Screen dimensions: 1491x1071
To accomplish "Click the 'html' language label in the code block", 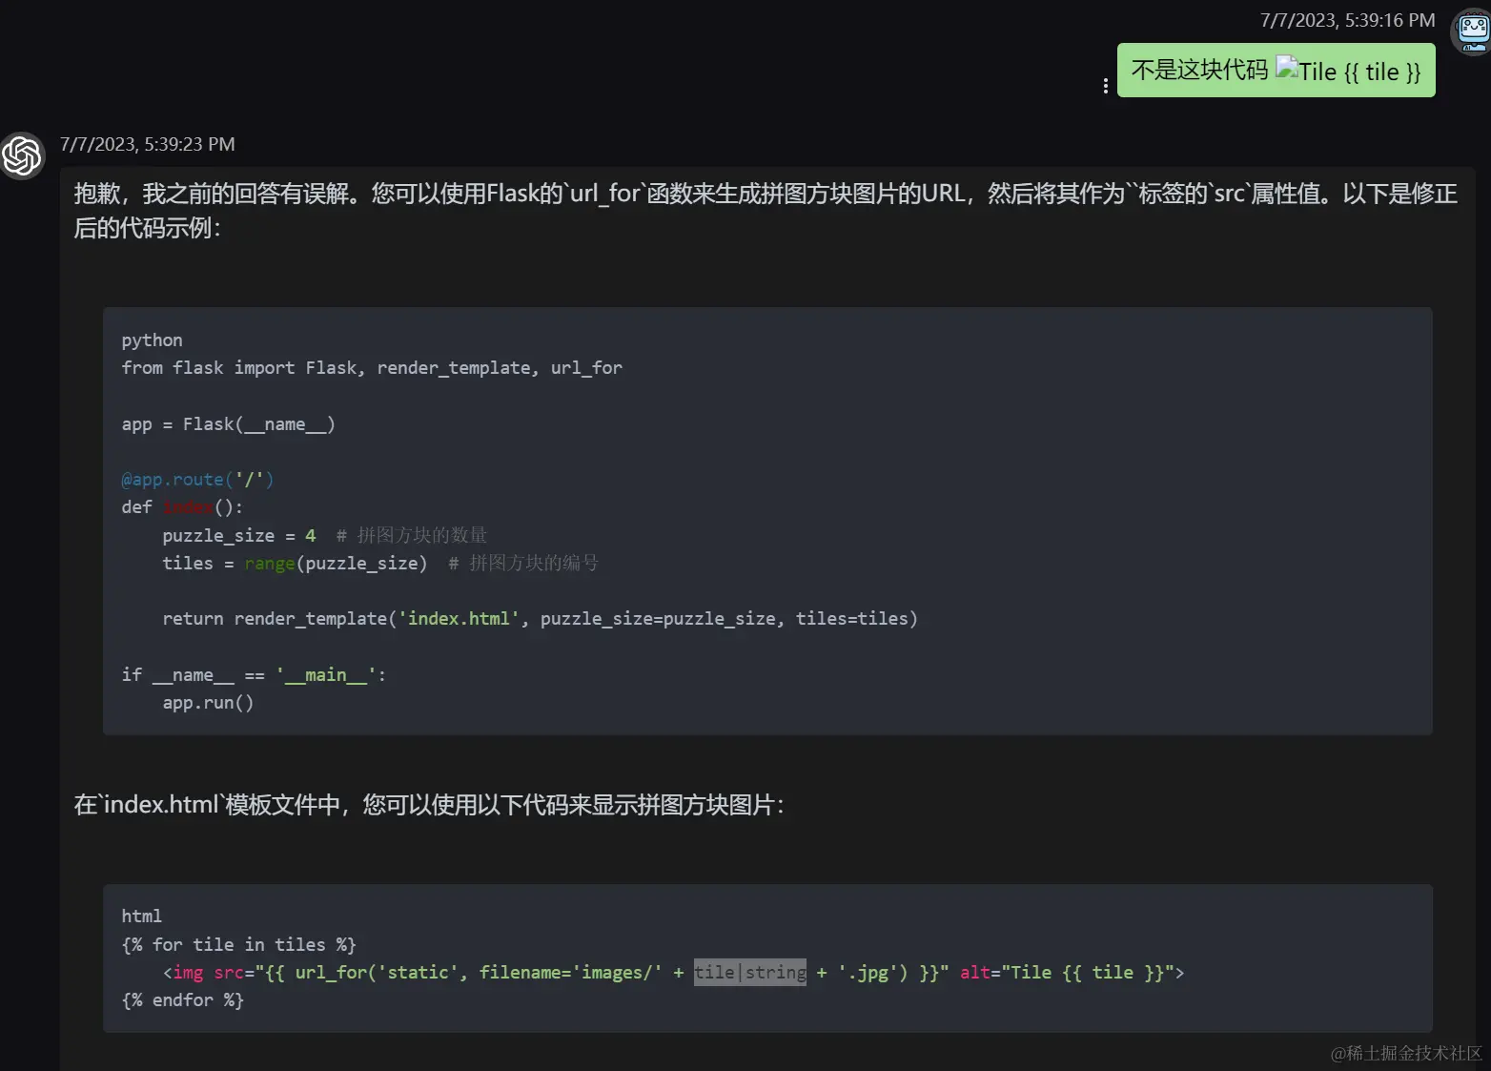I will tap(141, 917).
